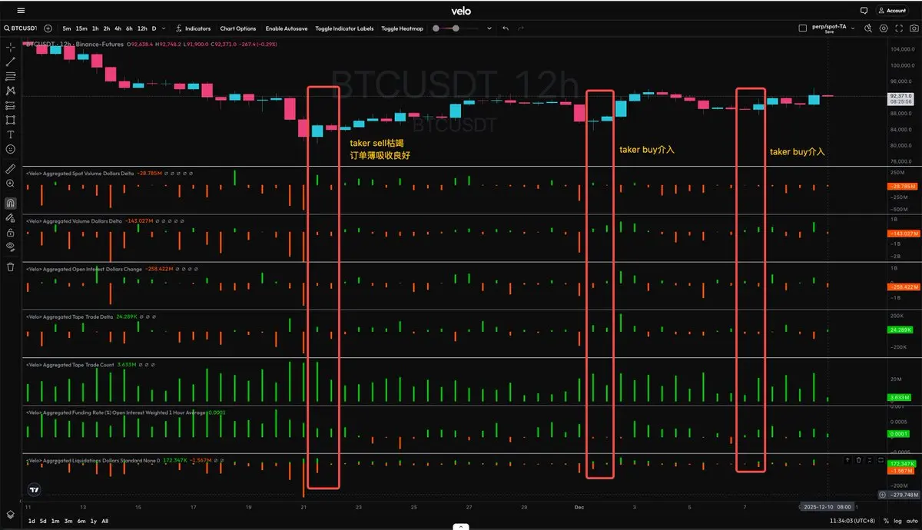Select the 15m timeframe
The height and width of the screenshot is (530, 922).
click(x=81, y=28)
